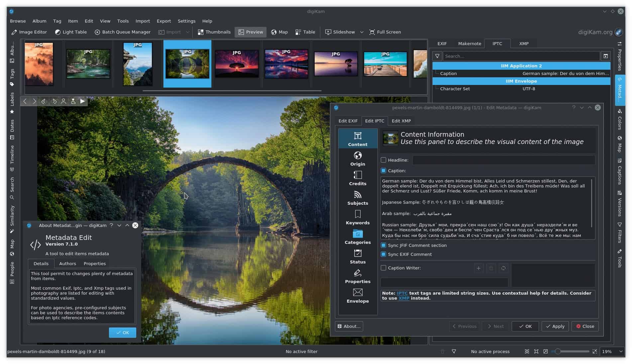Click the metadata Search field
The image size is (632, 364).
coord(521,56)
